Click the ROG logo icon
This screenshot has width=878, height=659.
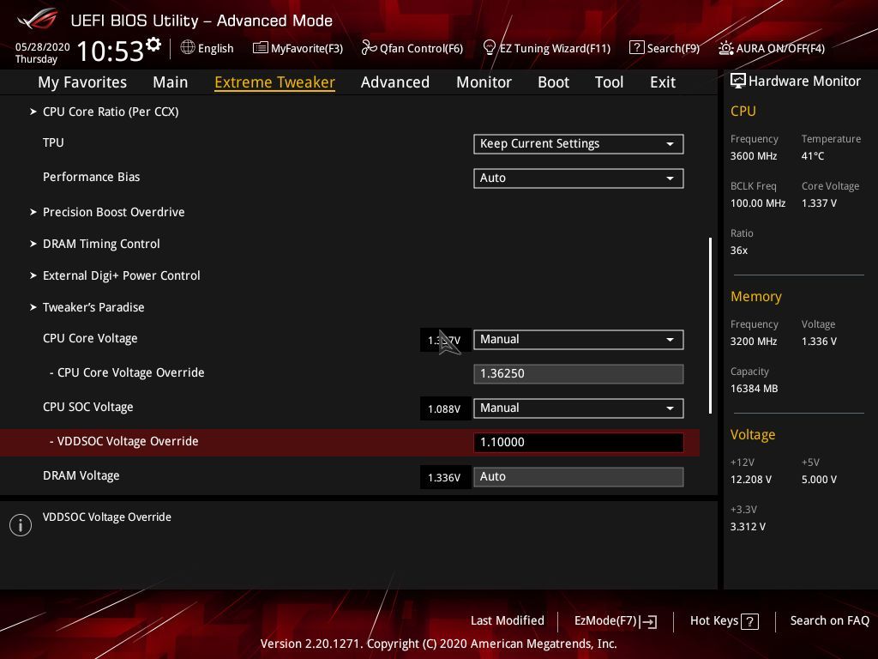[38, 20]
